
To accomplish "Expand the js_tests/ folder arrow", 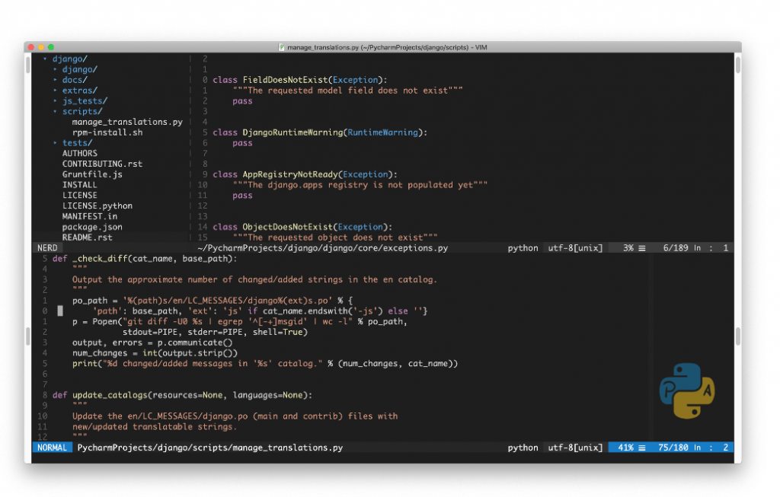I will (55, 101).
